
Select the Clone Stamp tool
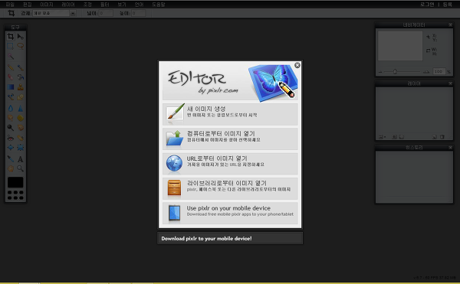click(20, 87)
